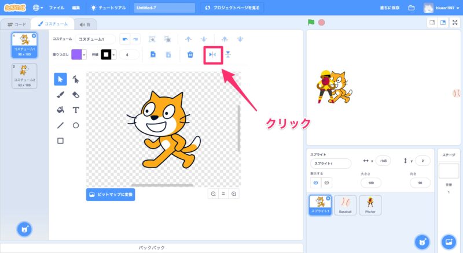This screenshot has width=463, height=253.
Task: Open the ファイル menu
Action: pos(57,8)
